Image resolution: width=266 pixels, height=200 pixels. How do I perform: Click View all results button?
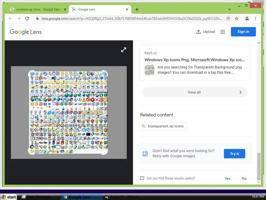(195, 92)
